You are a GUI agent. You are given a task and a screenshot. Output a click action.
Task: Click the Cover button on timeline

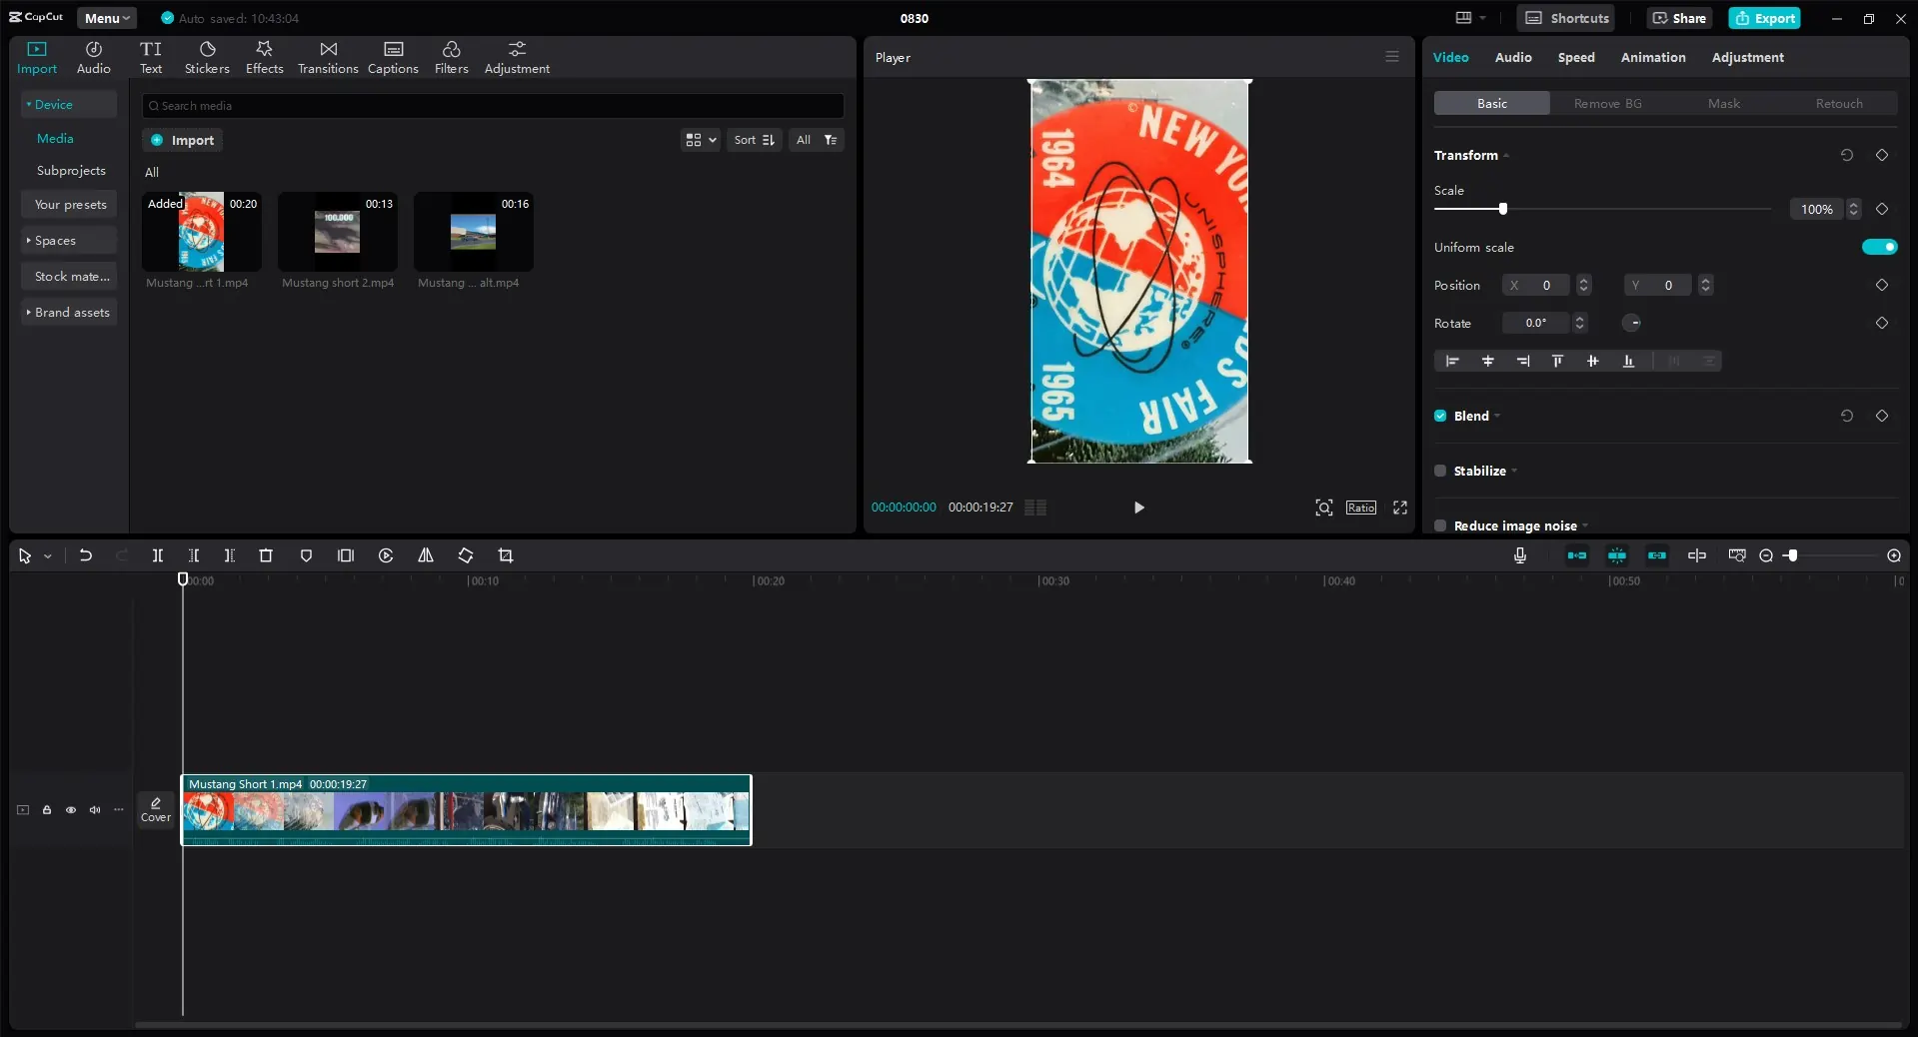(x=156, y=810)
